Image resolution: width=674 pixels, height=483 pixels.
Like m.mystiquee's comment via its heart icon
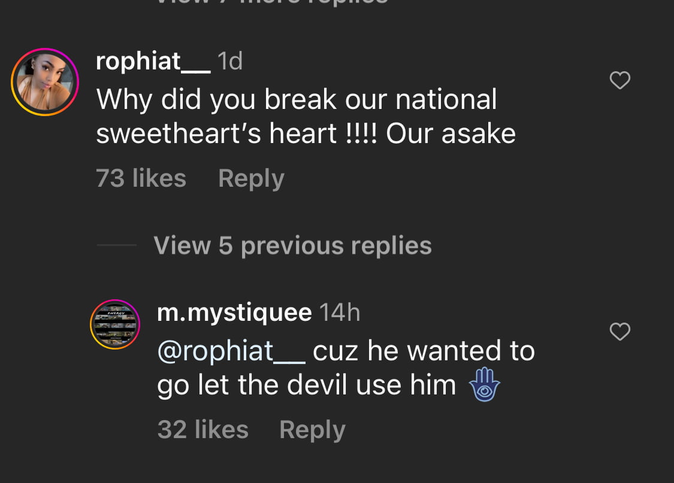(x=619, y=331)
